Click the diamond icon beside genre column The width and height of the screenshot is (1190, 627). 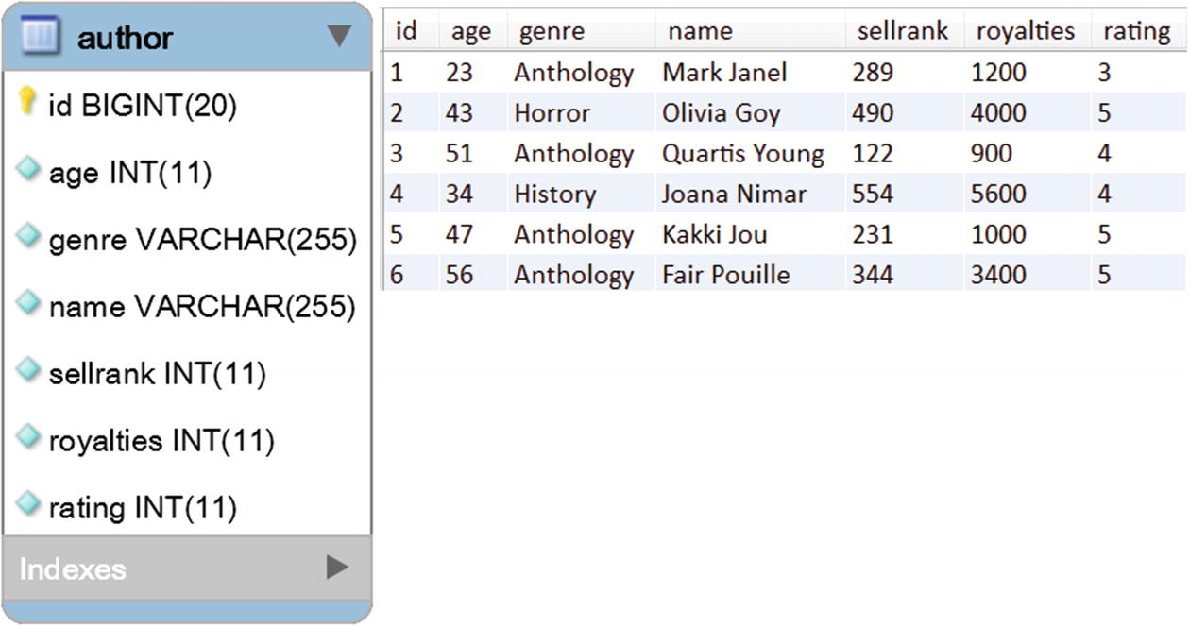click(29, 236)
